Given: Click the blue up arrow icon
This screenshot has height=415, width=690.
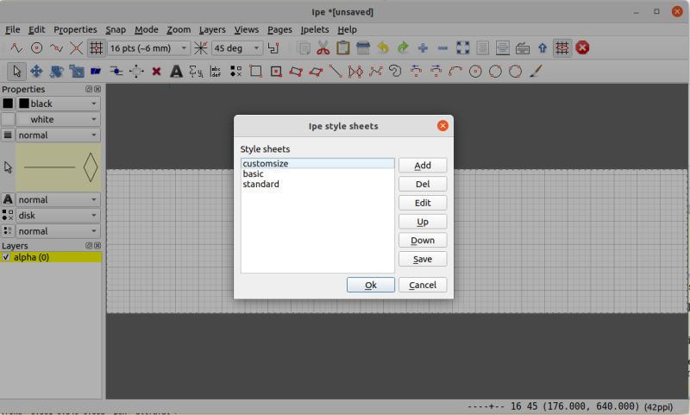Looking at the screenshot, I should pyautogui.click(x=543, y=48).
